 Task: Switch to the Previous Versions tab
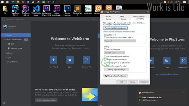click(x=139, y=16)
